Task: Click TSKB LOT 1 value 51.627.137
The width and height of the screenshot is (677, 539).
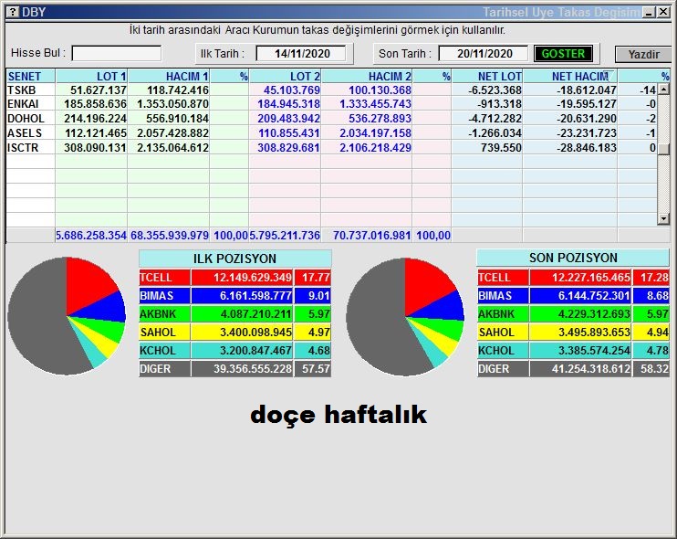Action: (x=98, y=90)
